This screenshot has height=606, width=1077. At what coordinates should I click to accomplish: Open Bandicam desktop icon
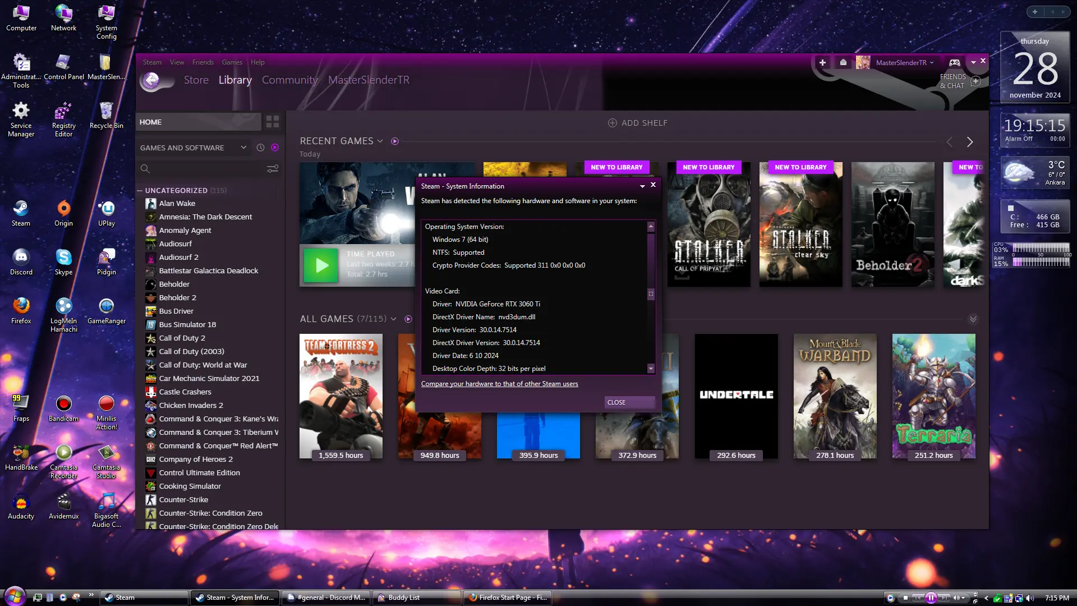pos(63,408)
